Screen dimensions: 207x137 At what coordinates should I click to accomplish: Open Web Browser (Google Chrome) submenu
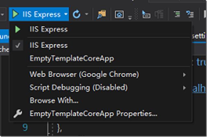click(x=101, y=74)
